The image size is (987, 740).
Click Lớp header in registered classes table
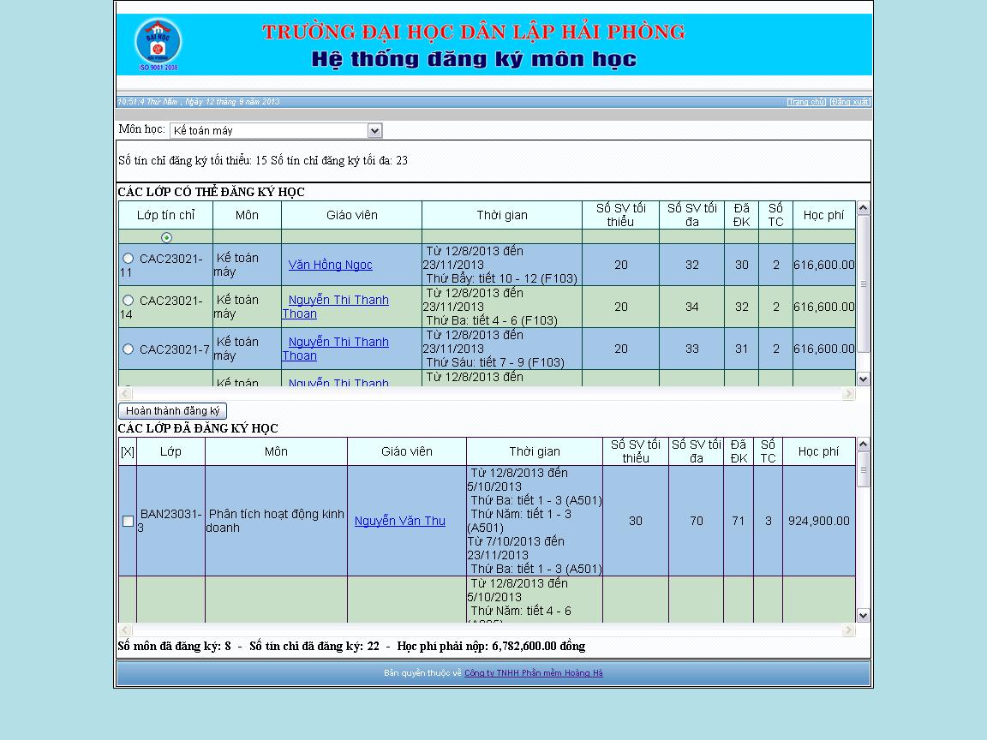pyautogui.click(x=170, y=452)
